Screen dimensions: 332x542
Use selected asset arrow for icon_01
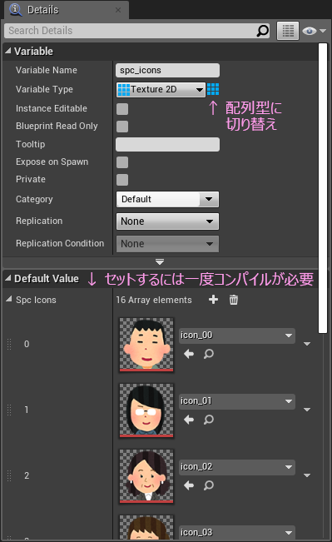[x=189, y=420]
